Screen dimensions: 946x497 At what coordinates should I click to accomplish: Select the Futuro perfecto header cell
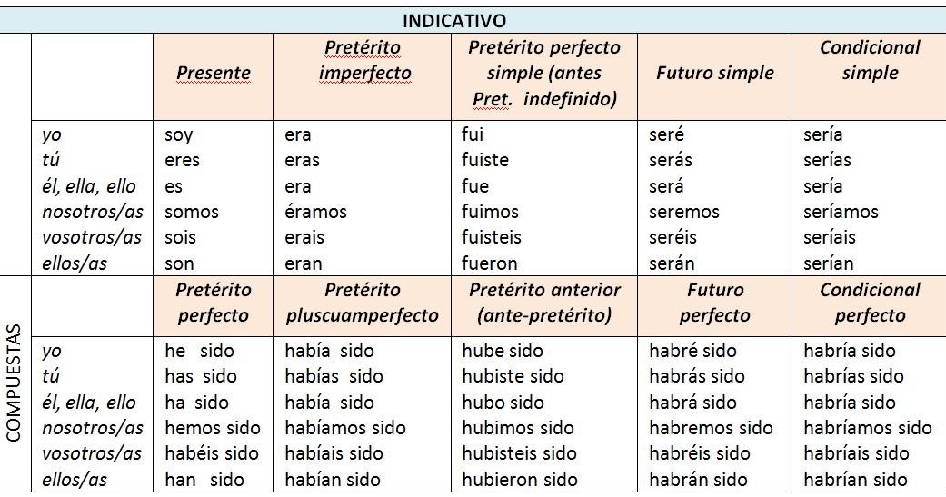pos(715,303)
